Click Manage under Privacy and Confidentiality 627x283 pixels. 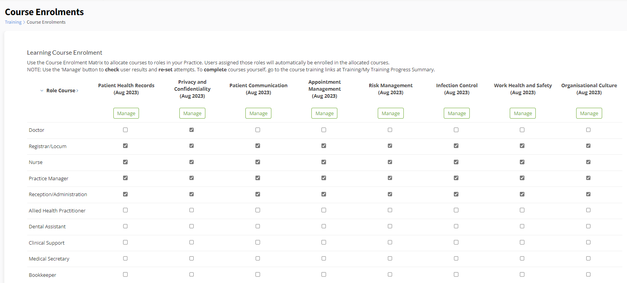(192, 113)
